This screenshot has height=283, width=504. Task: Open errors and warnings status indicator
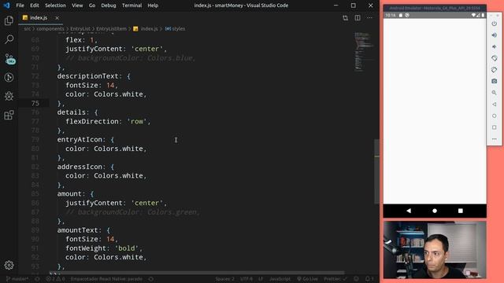[55, 279]
